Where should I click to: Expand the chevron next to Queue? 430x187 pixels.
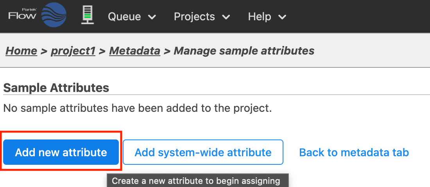(x=152, y=17)
